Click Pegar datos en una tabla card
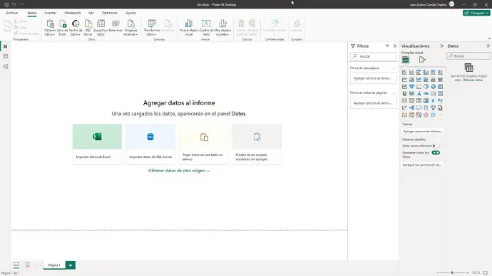The height and width of the screenshot is (276, 492). [204, 144]
